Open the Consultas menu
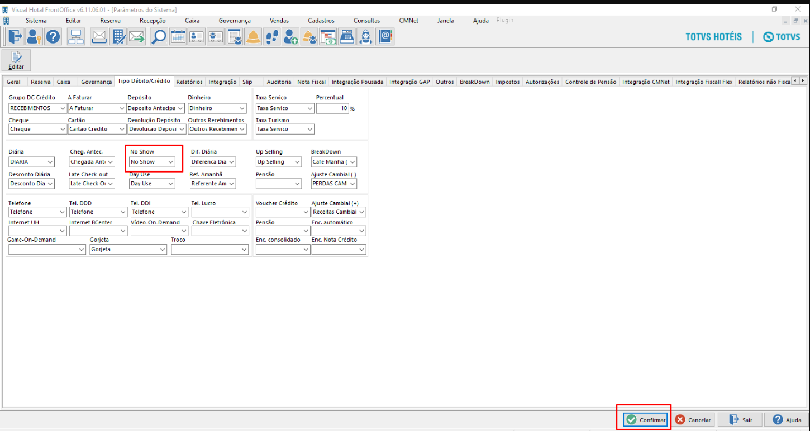This screenshot has width=810, height=431. pyautogui.click(x=366, y=20)
